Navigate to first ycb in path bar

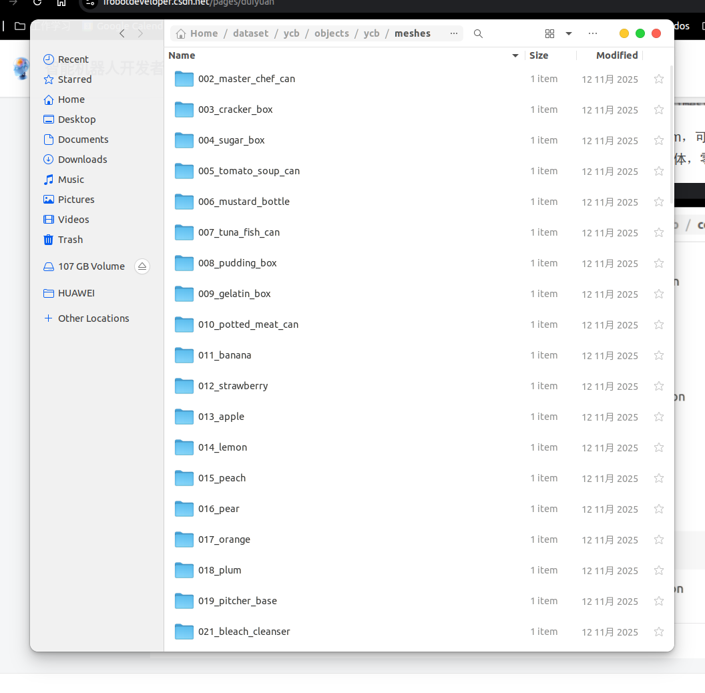(x=291, y=34)
